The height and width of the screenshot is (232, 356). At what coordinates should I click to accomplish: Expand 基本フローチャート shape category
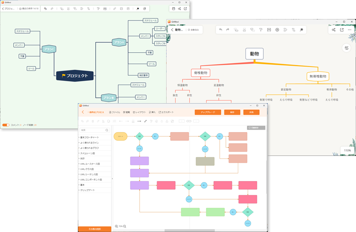(92, 138)
